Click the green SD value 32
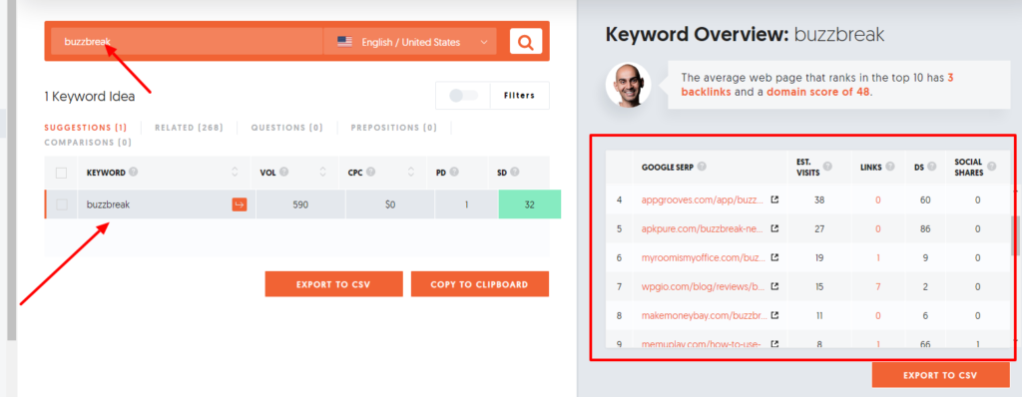Image resolution: width=1022 pixels, height=397 pixels. (529, 204)
